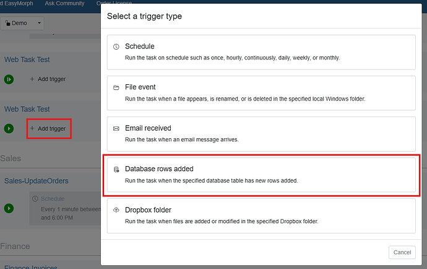The width and height of the screenshot is (427, 269).
Task: Click the folder icon beside File event
Action: point(116,87)
